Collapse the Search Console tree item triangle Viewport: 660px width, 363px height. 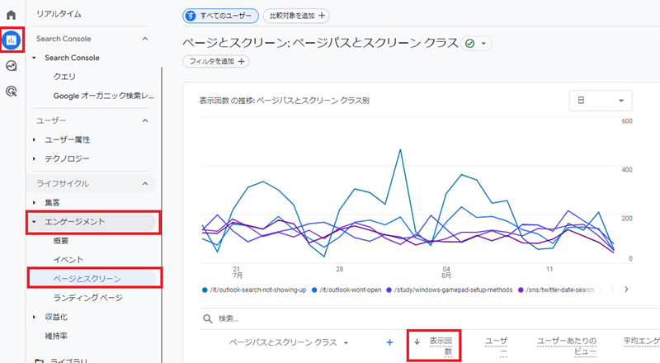coord(34,58)
